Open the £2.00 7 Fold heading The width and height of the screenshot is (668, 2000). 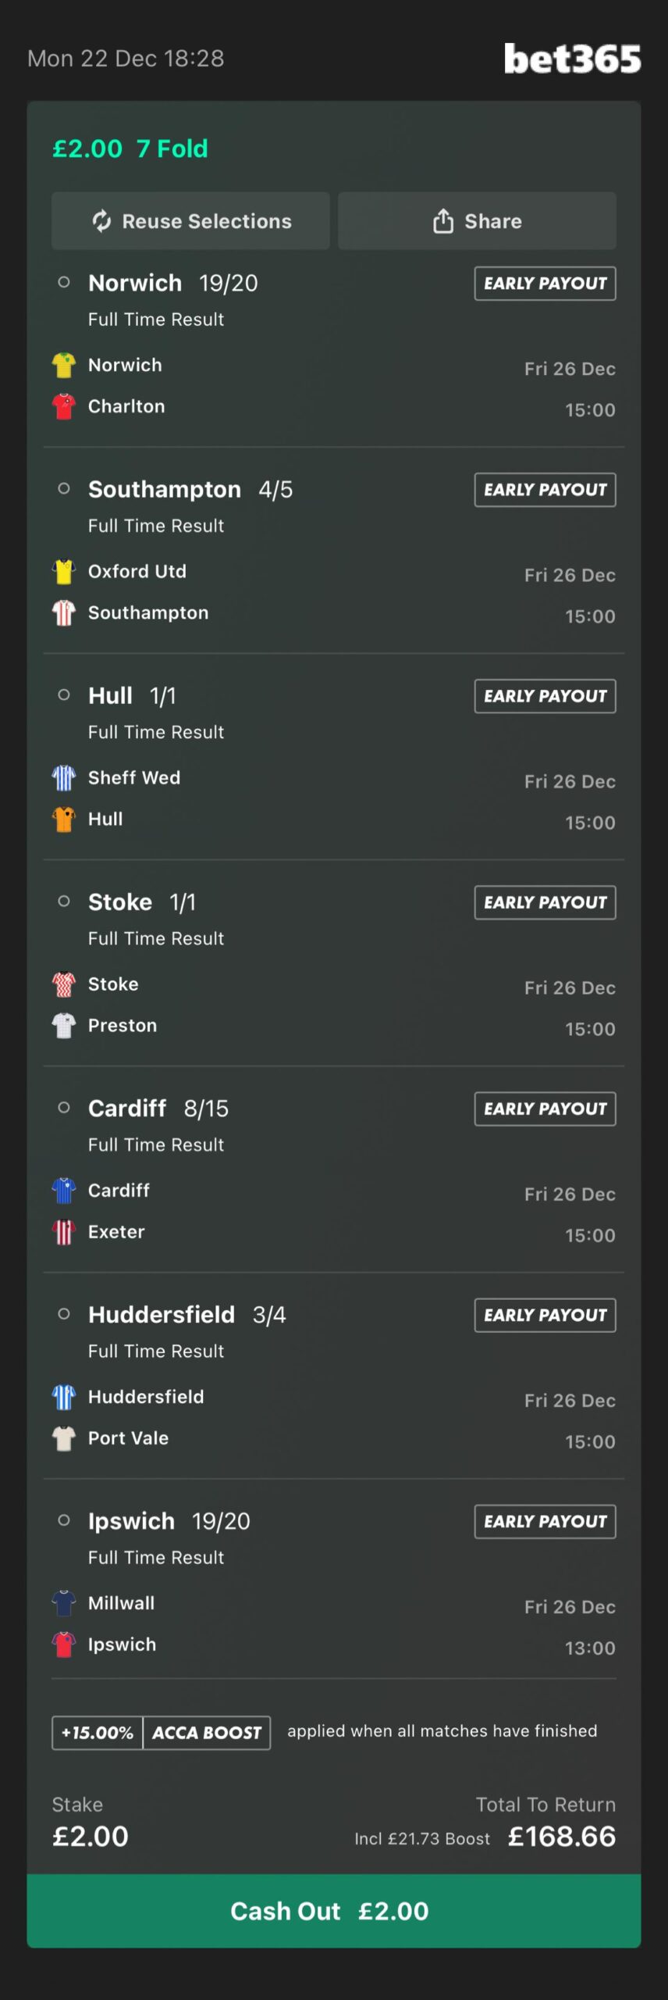tap(130, 148)
